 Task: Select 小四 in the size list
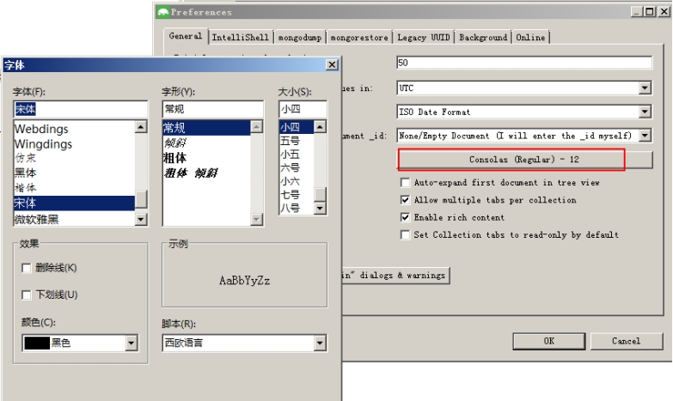coord(297,127)
